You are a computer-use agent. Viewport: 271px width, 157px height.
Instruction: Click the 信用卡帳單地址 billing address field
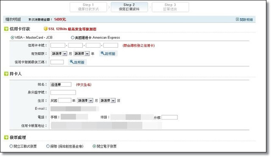click(x=106, y=125)
